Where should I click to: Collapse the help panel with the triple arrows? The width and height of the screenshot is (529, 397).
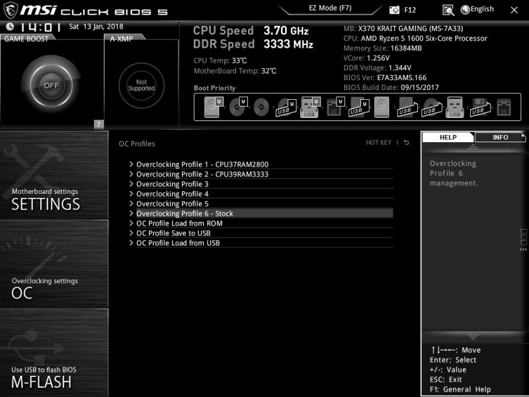coord(523,249)
